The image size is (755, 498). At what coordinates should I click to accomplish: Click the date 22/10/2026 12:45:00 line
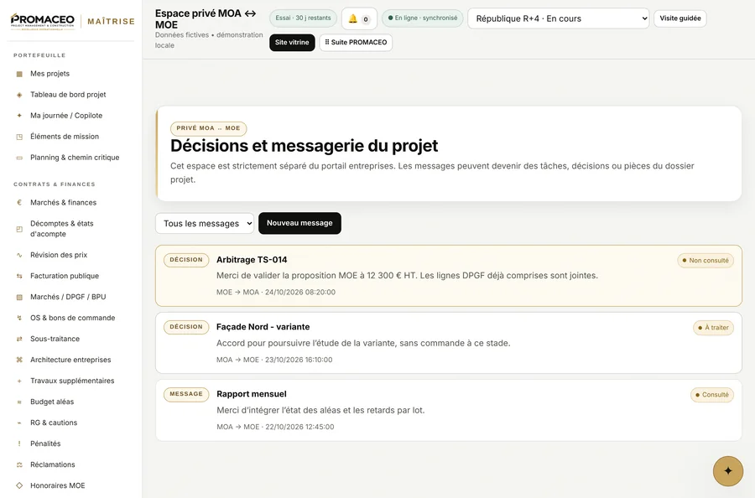275,427
